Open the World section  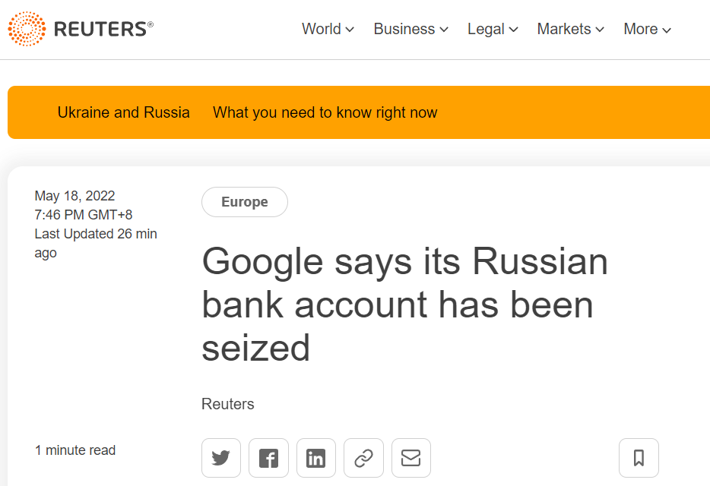322,29
